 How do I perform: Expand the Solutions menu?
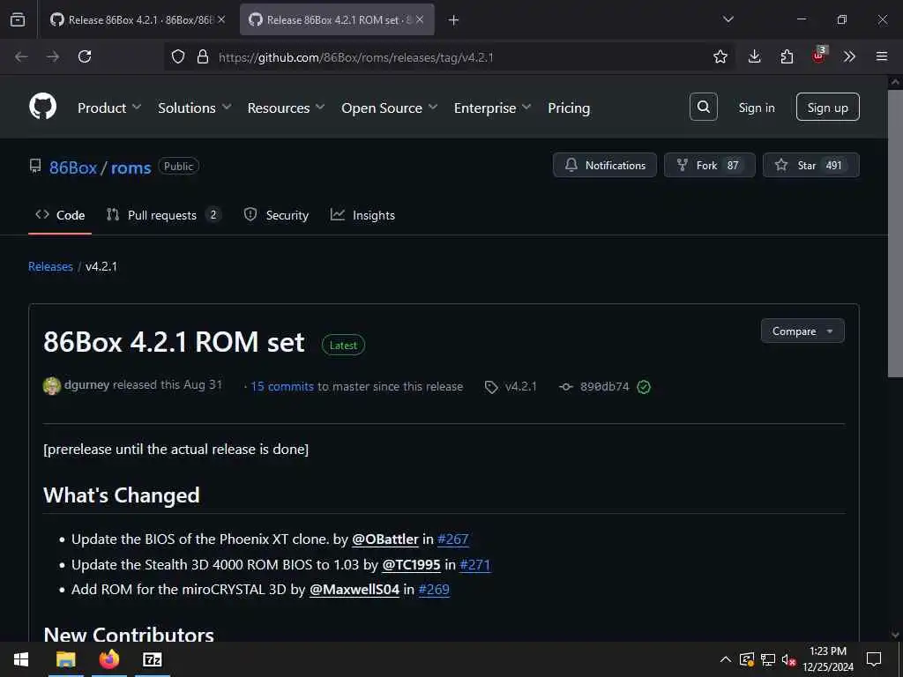(x=195, y=108)
